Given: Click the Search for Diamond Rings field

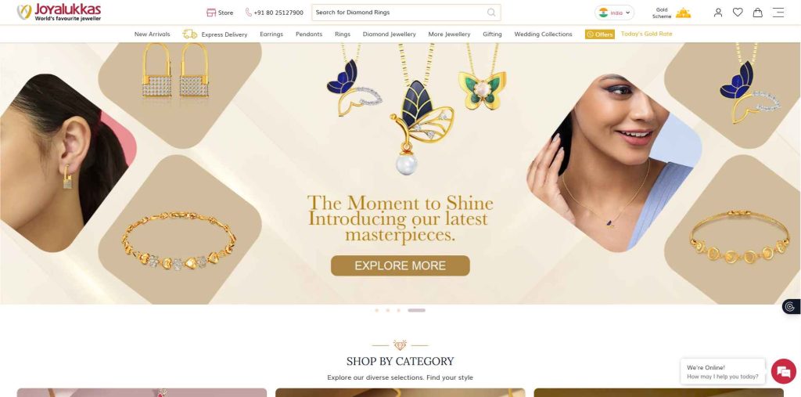Looking at the screenshot, I should click(x=406, y=13).
